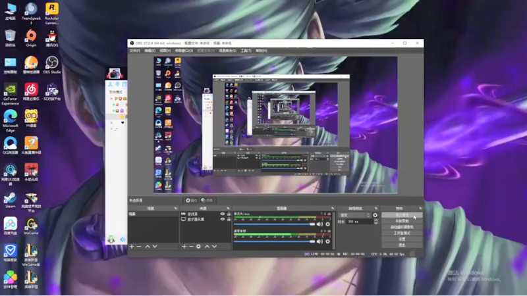Open the WeGame desktop shortcut
527x296 pixels.
[x=31, y=226]
